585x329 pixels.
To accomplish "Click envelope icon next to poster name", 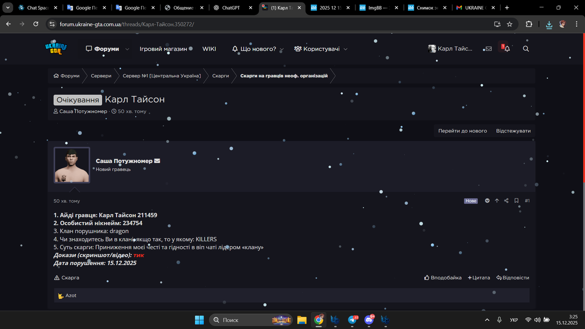I will point(157,161).
